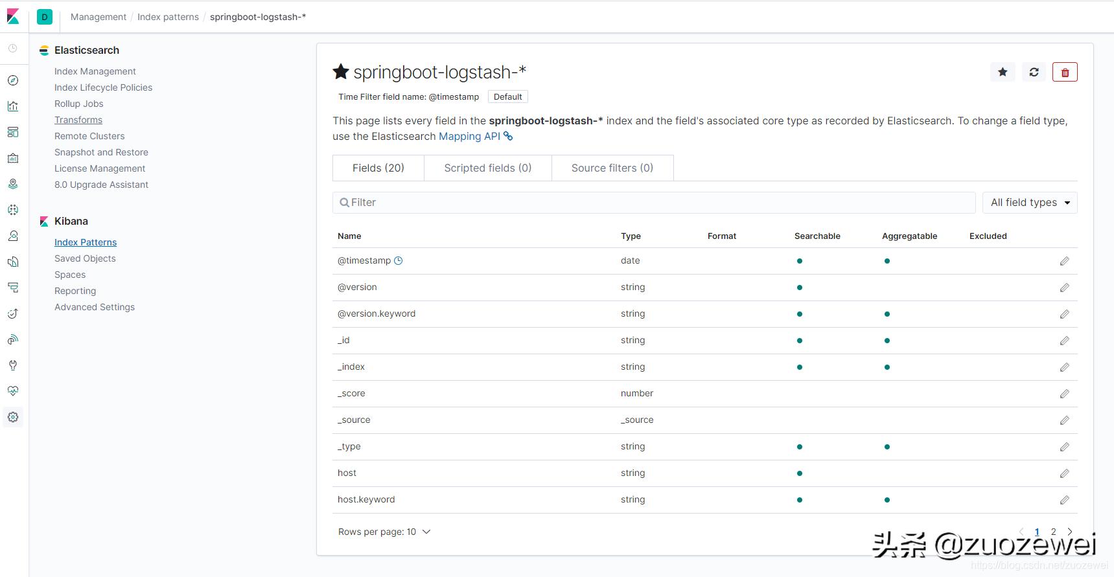Set as default index star button
This screenshot has width=1114, height=577.
pos(1003,73)
